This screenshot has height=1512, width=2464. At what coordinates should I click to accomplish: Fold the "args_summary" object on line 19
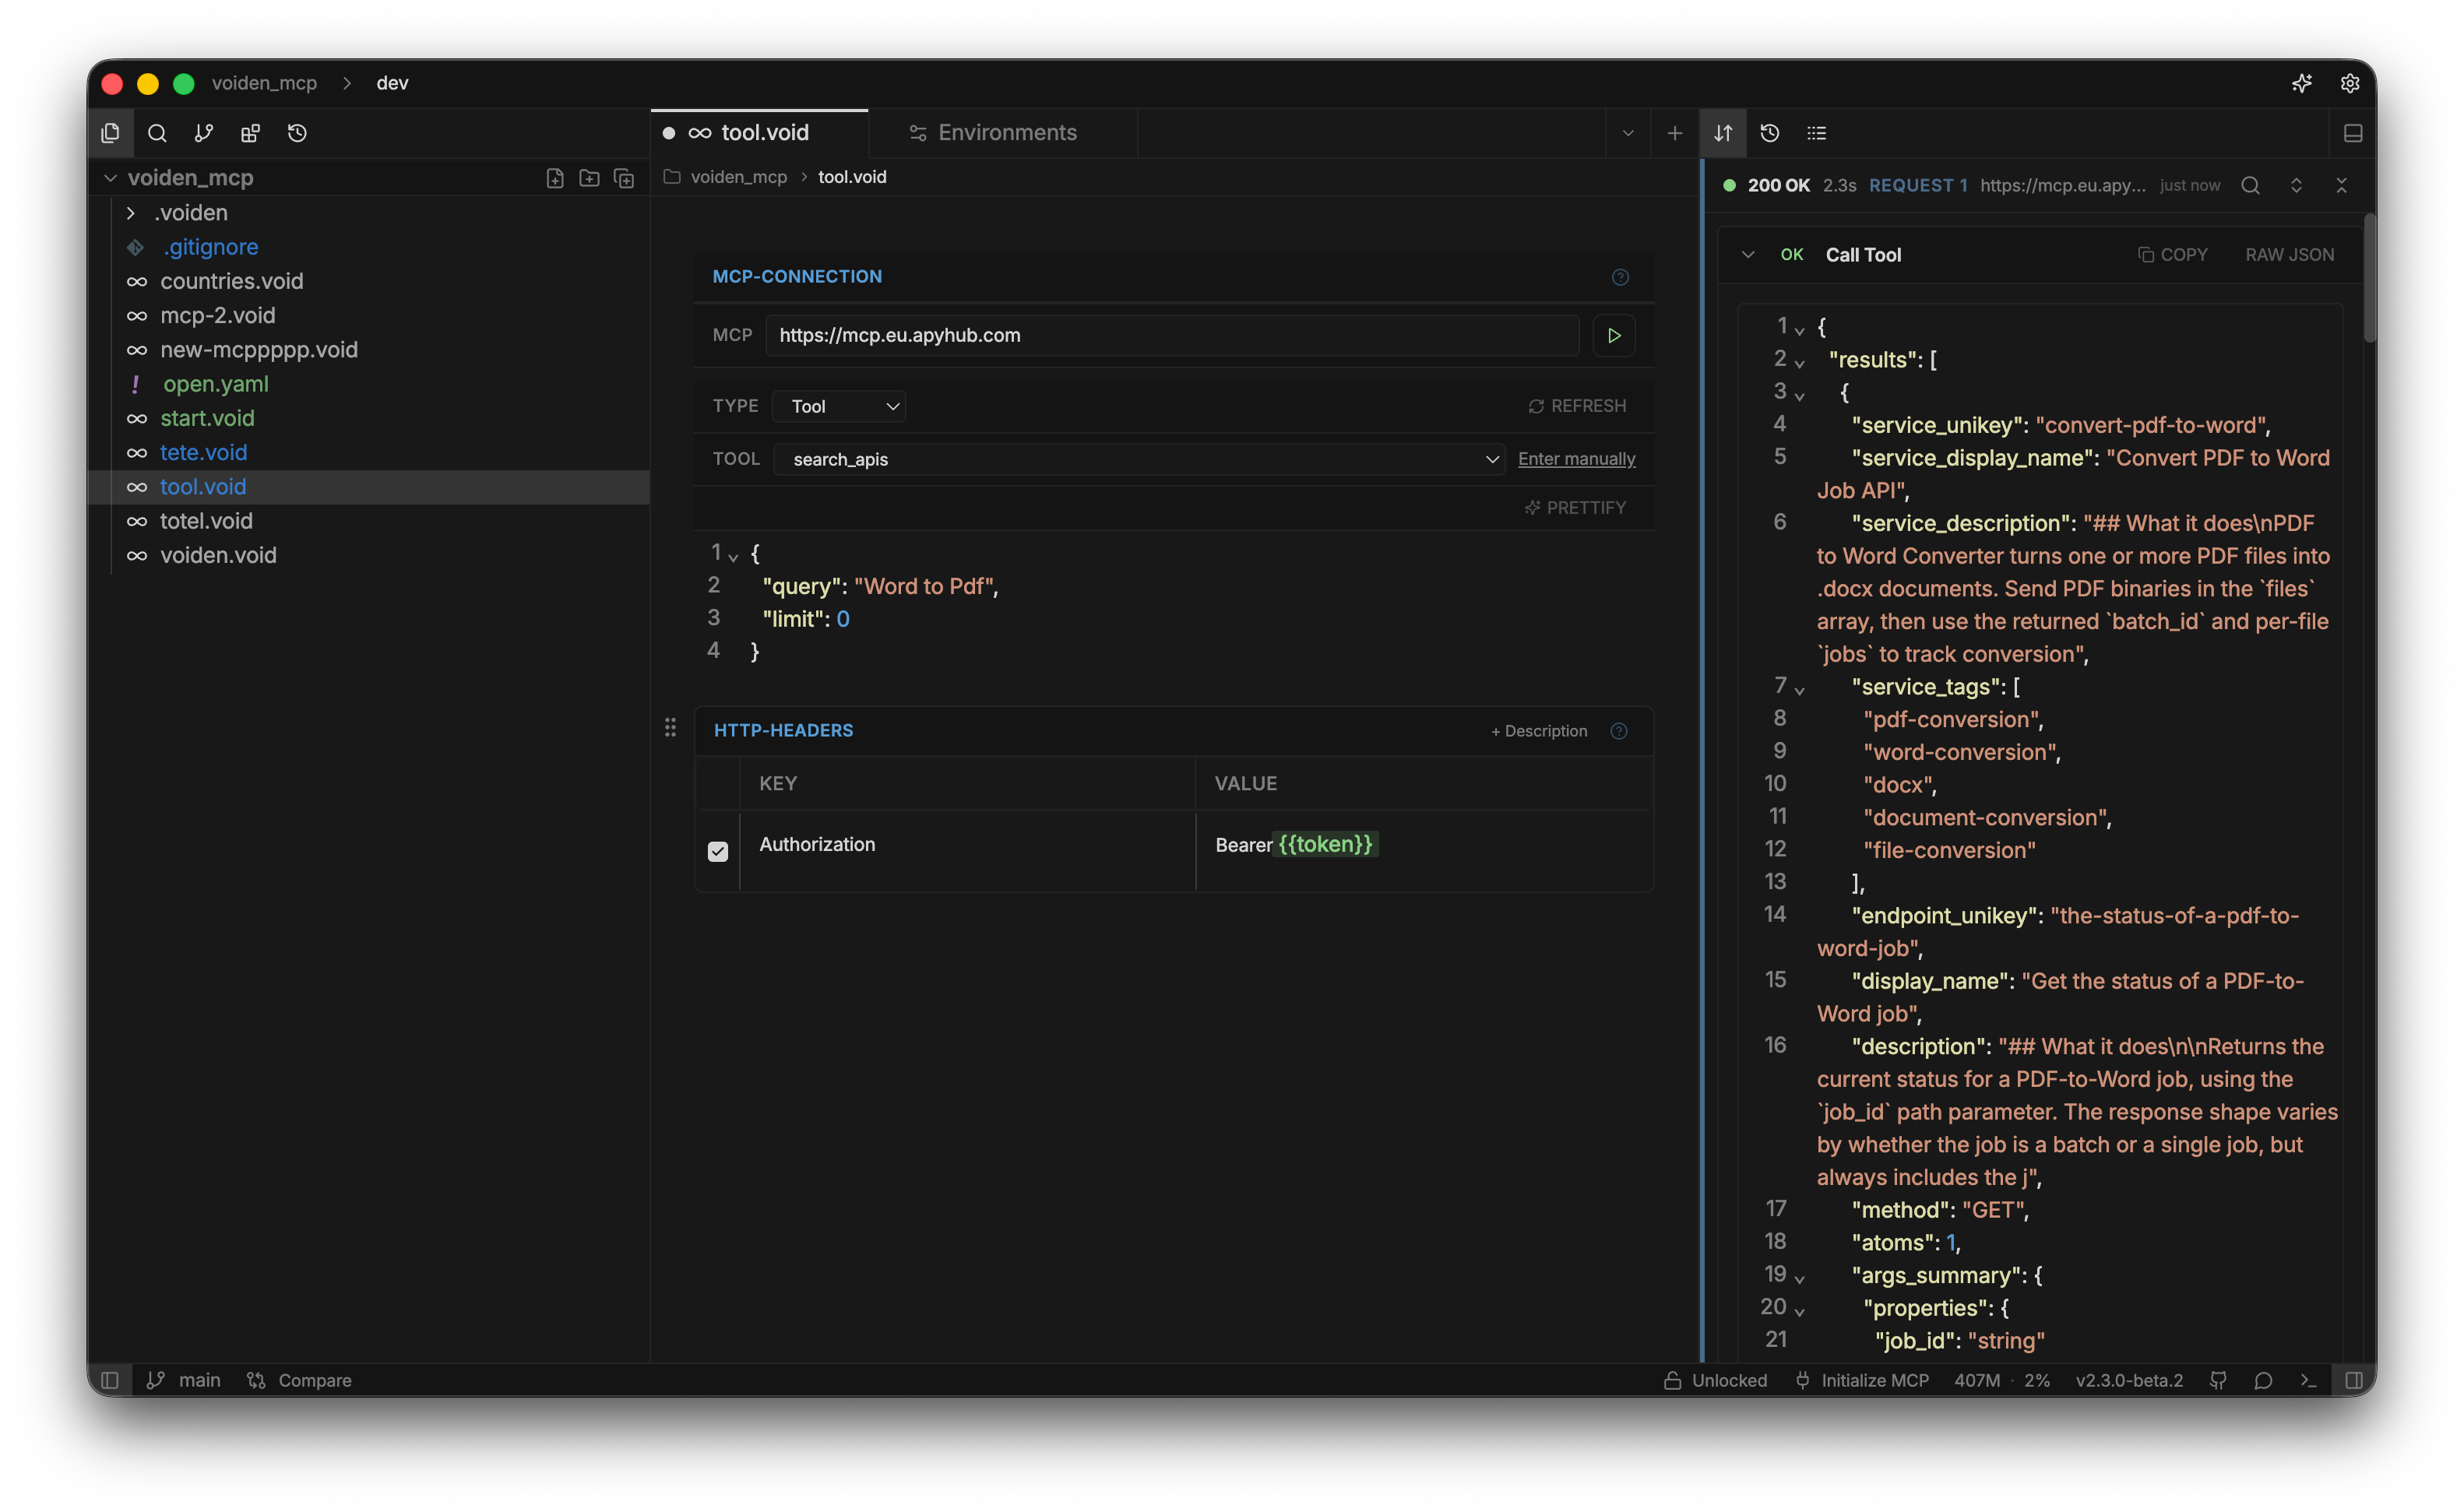click(1799, 1279)
